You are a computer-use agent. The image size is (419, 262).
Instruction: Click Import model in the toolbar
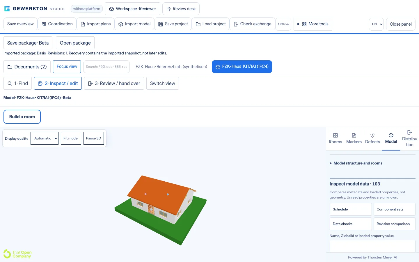pos(134,24)
